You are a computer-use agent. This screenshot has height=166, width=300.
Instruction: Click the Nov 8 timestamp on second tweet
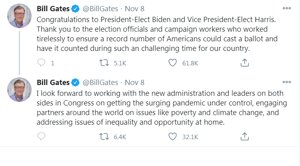pyautogui.click(x=134, y=83)
